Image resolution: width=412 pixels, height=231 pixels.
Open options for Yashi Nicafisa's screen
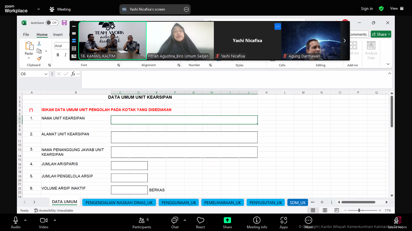coord(186,9)
